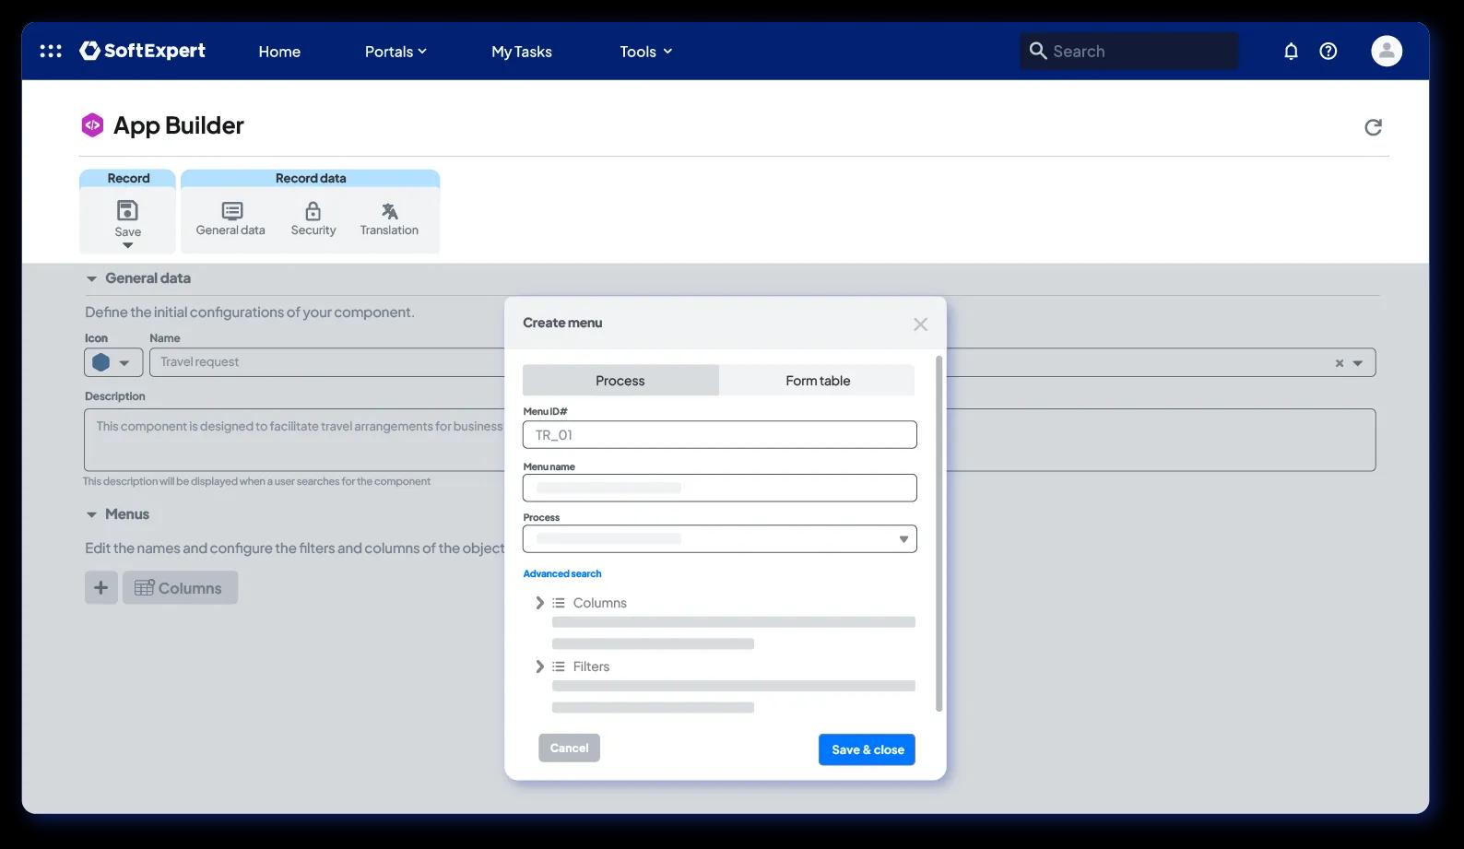Viewport: 1464px width, 849px height.
Task: Follow the Advanced search link
Action: click(x=562, y=573)
